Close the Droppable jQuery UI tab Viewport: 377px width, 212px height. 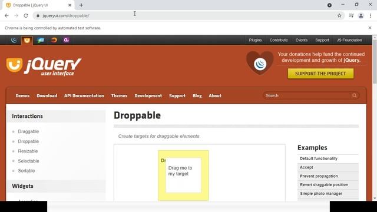(70, 5)
